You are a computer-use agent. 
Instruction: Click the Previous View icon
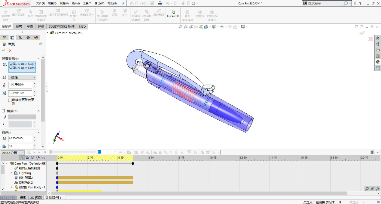pos(191,27)
